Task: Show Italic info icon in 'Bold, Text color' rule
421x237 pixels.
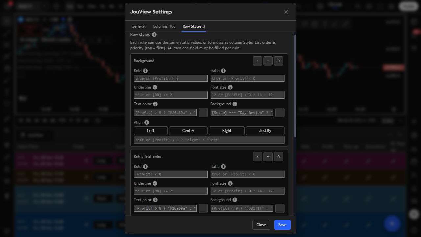Action: (x=223, y=167)
